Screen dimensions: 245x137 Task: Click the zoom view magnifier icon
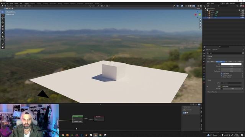pos(200,19)
